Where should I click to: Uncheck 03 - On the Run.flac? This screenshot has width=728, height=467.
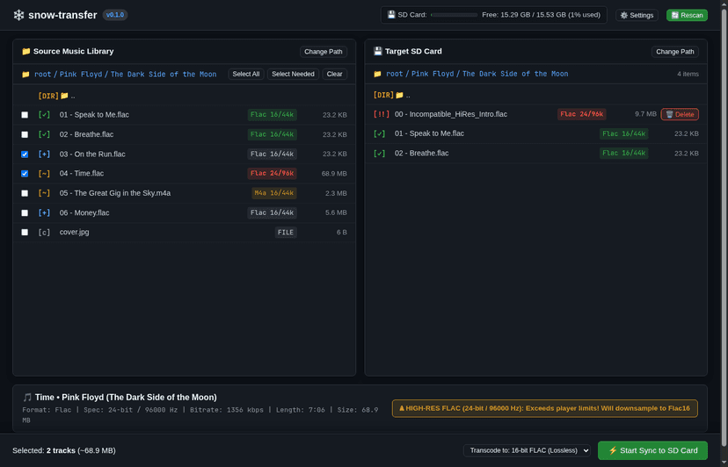coord(25,154)
